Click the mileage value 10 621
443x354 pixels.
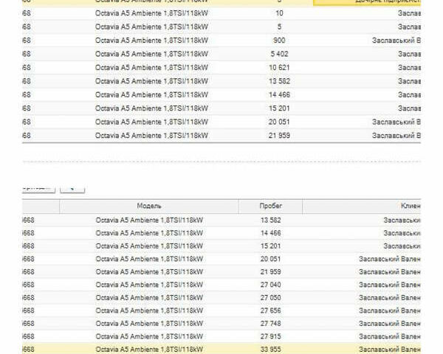(278, 67)
